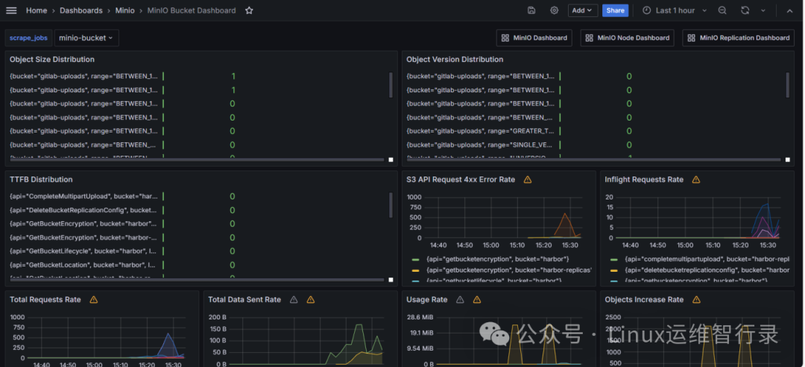This screenshot has height=367, width=805.
Task: Save the dashboard using the disk icon
Action: (531, 10)
